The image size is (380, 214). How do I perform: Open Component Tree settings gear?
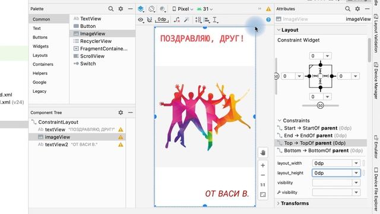pyautogui.click(x=121, y=112)
